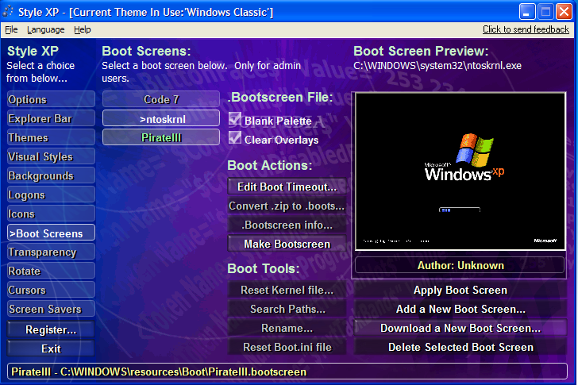Click Edit Boot Timeout button

click(287, 187)
